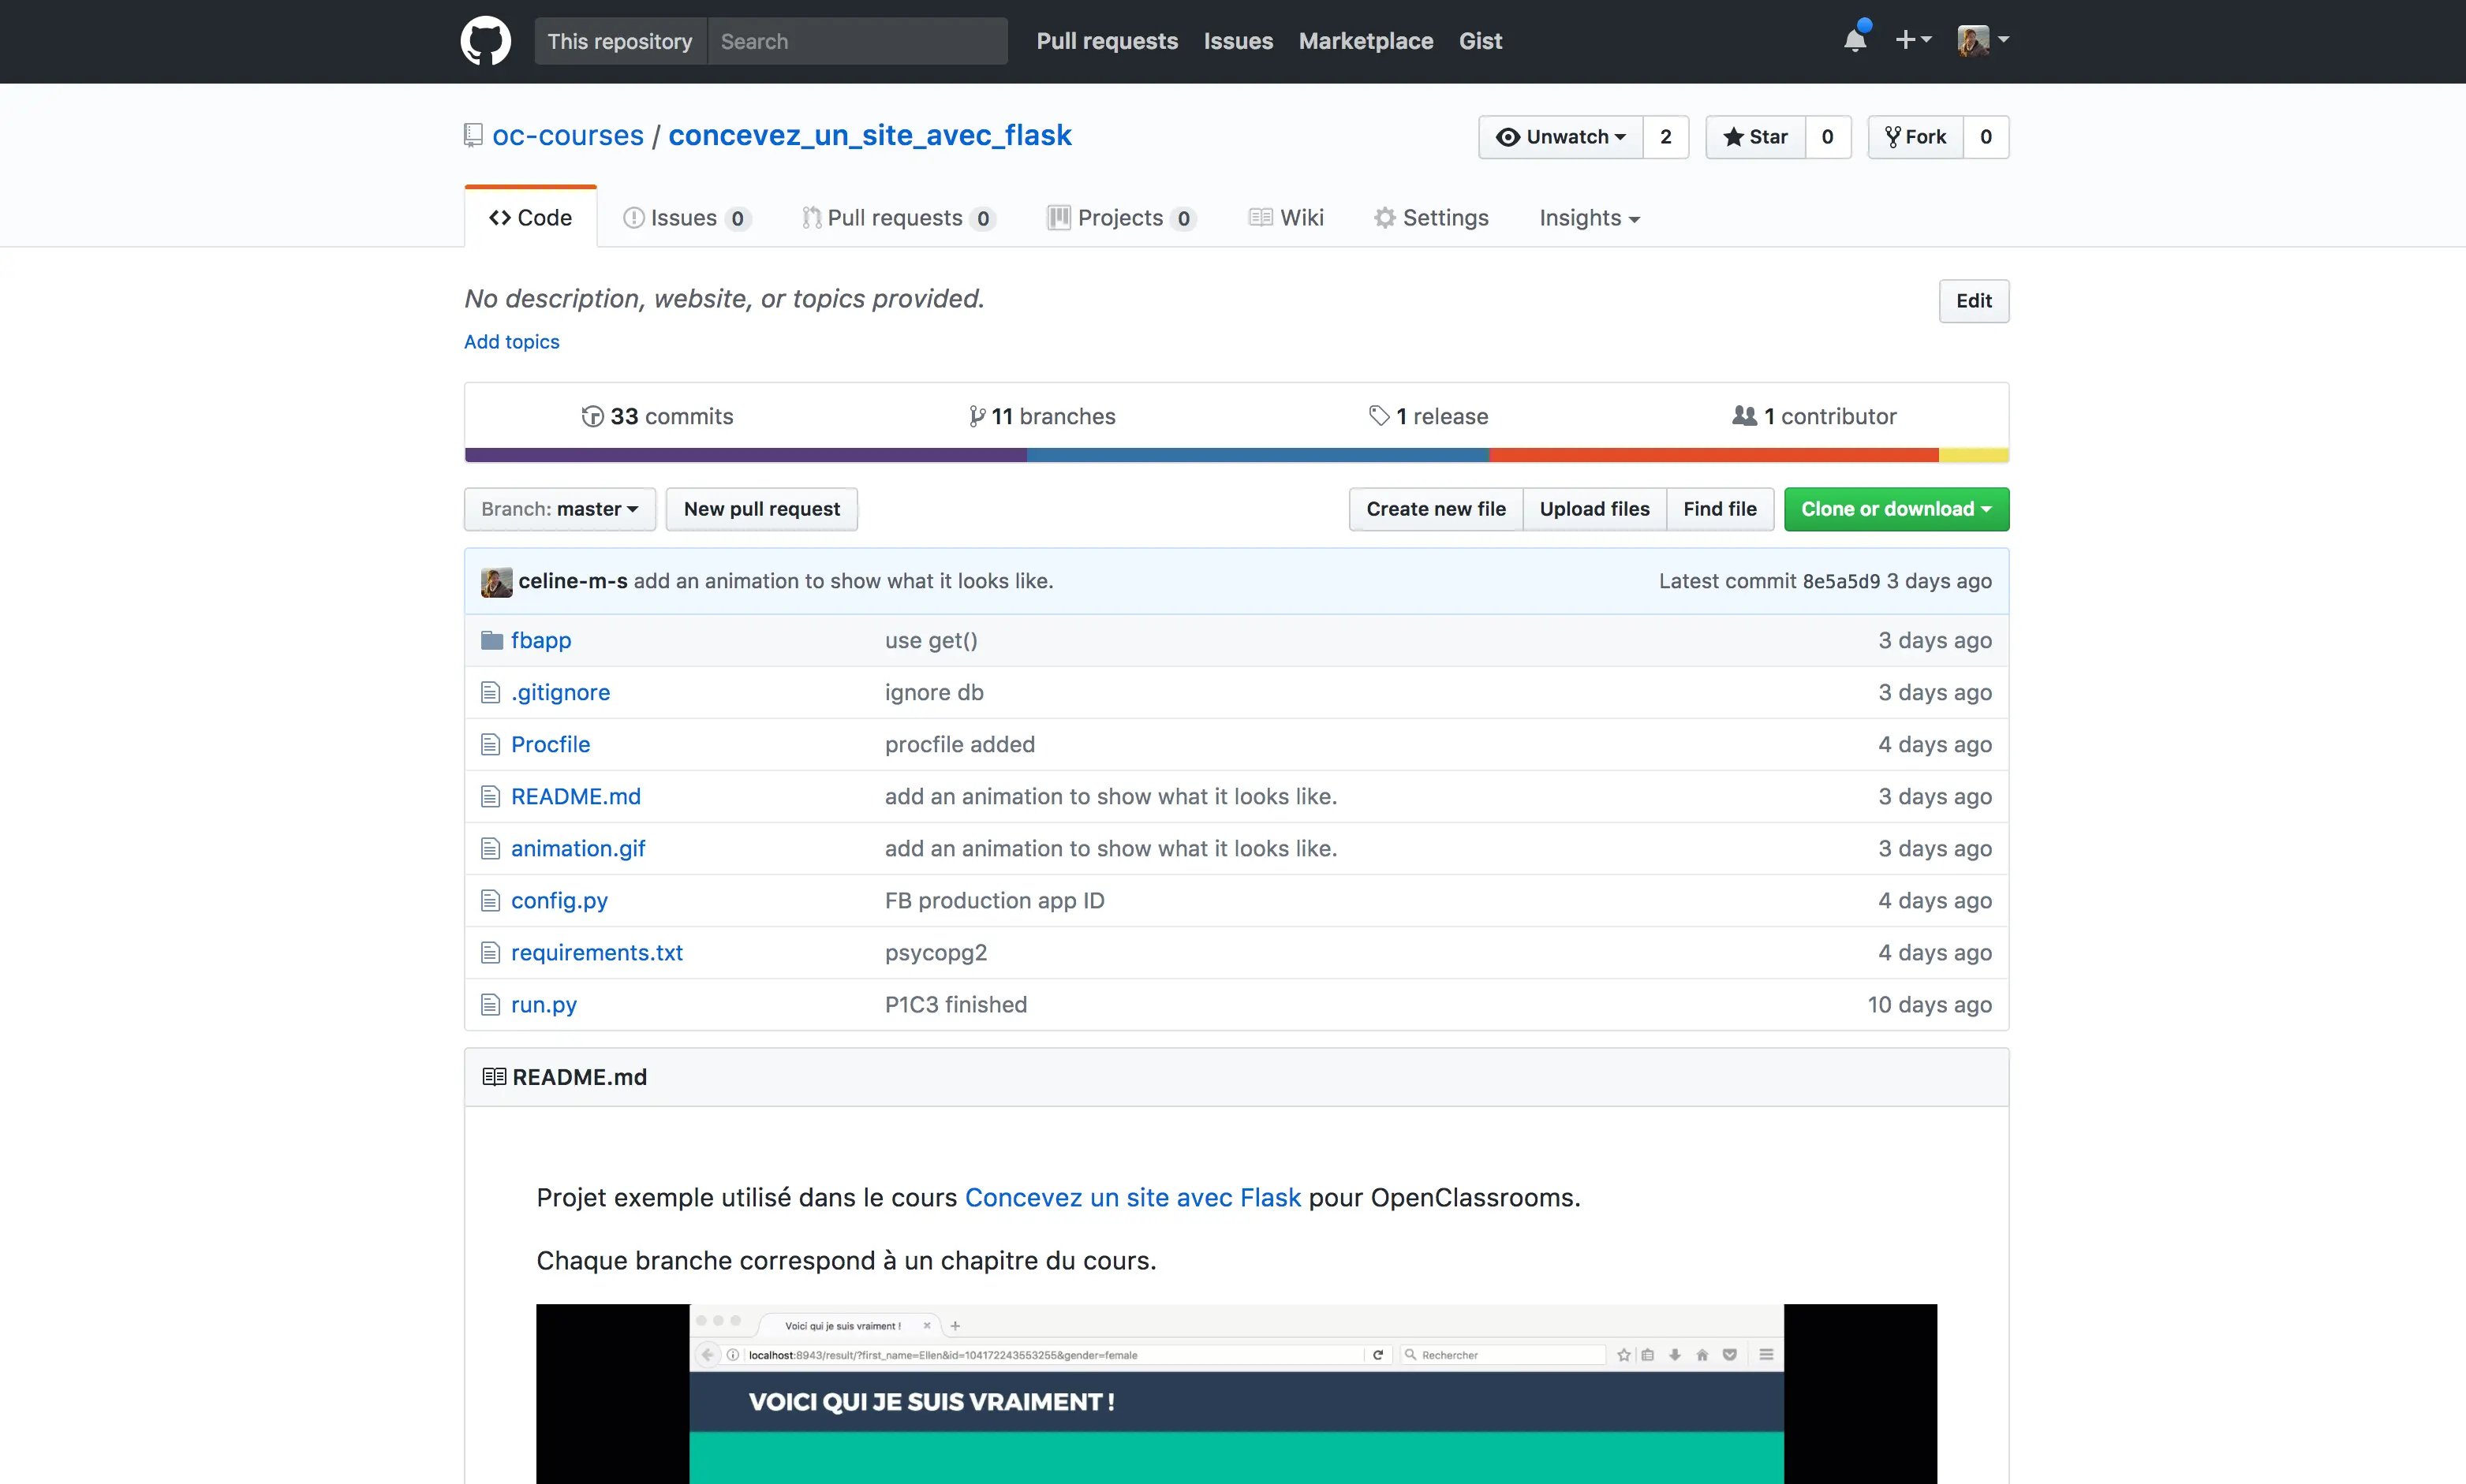2466x1484 pixels.
Task: Switch to the Projects tab
Action: click(x=1122, y=218)
